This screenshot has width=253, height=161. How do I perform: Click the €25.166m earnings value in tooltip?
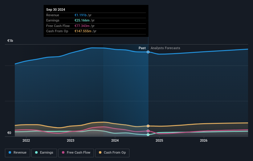(x=82, y=20)
